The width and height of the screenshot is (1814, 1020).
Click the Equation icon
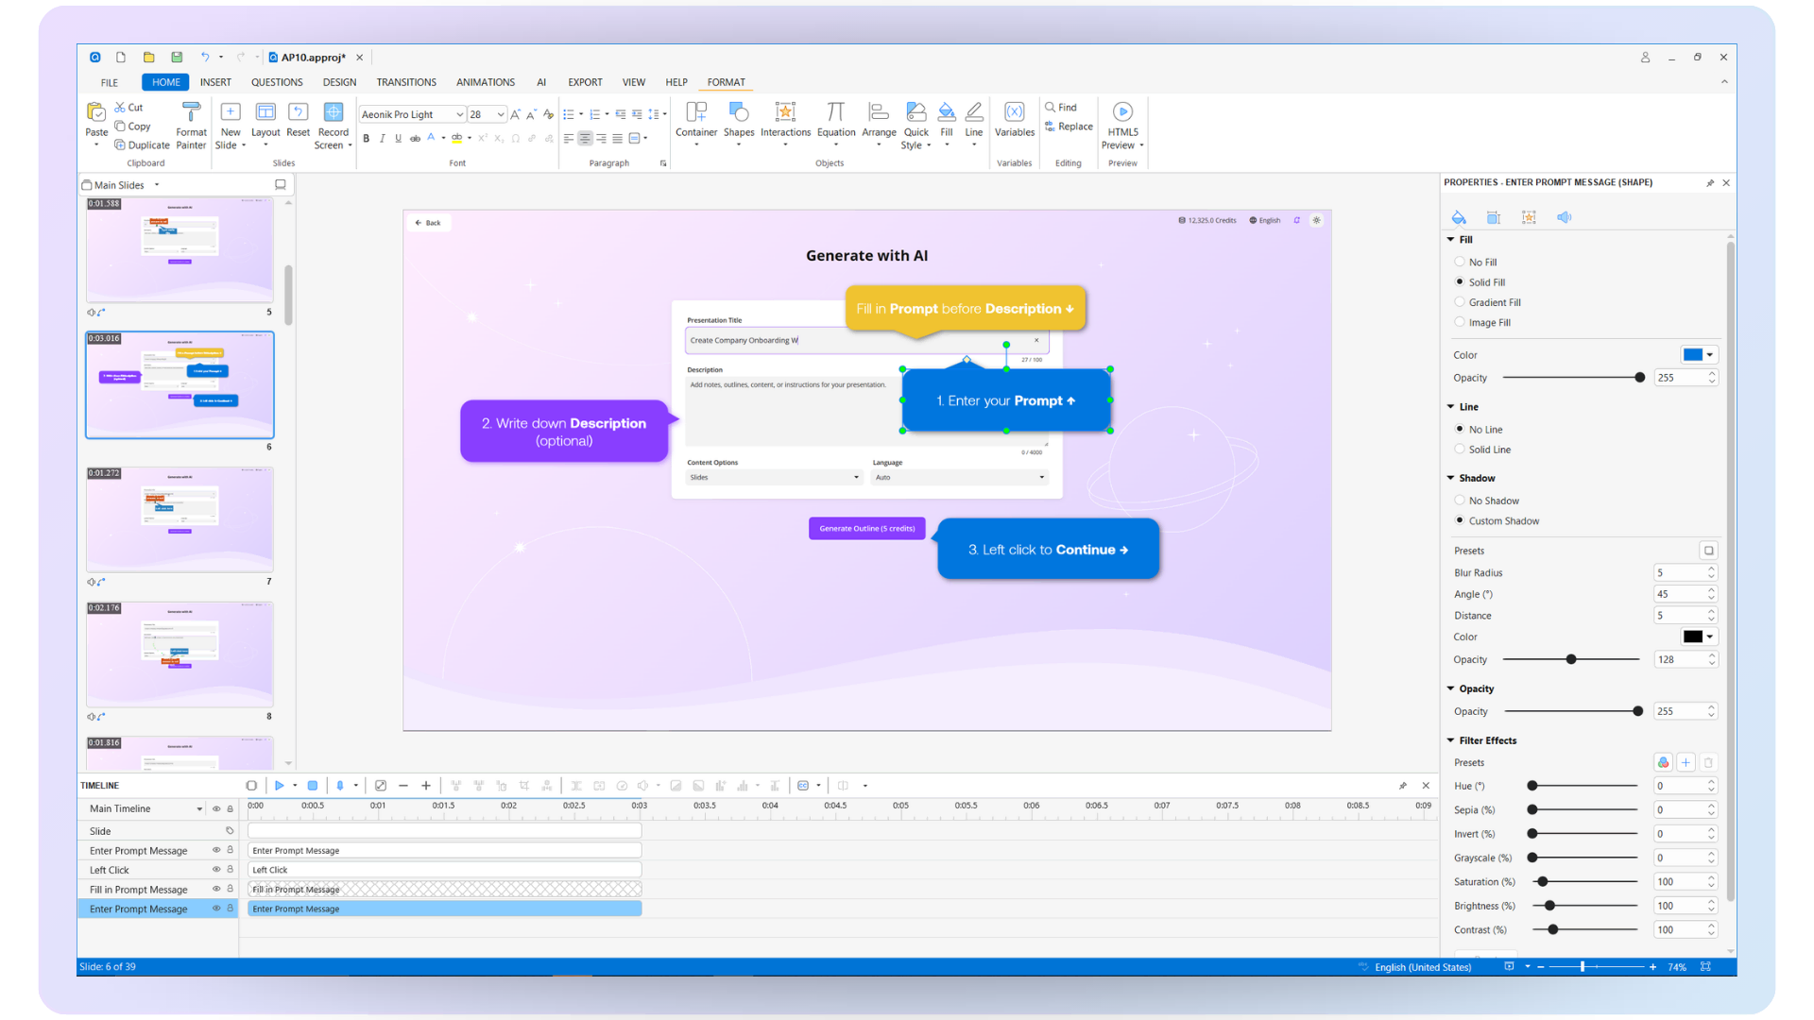click(x=835, y=112)
